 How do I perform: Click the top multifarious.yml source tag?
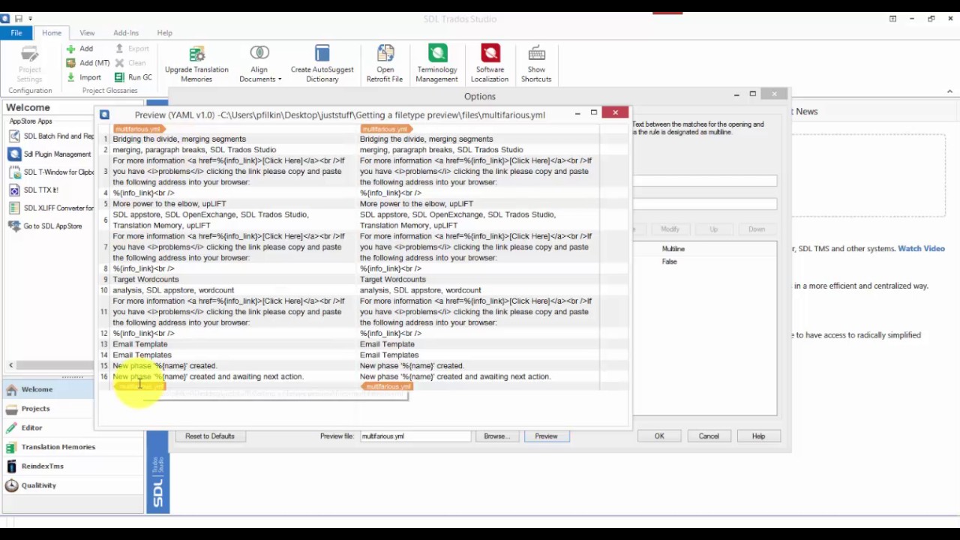coord(138,129)
